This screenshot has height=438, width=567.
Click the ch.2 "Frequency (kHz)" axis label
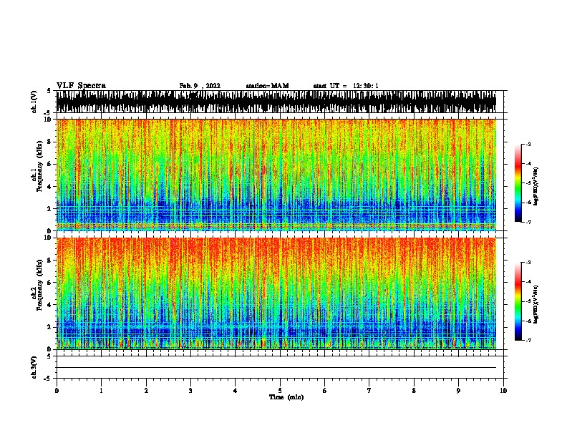point(39,285)
